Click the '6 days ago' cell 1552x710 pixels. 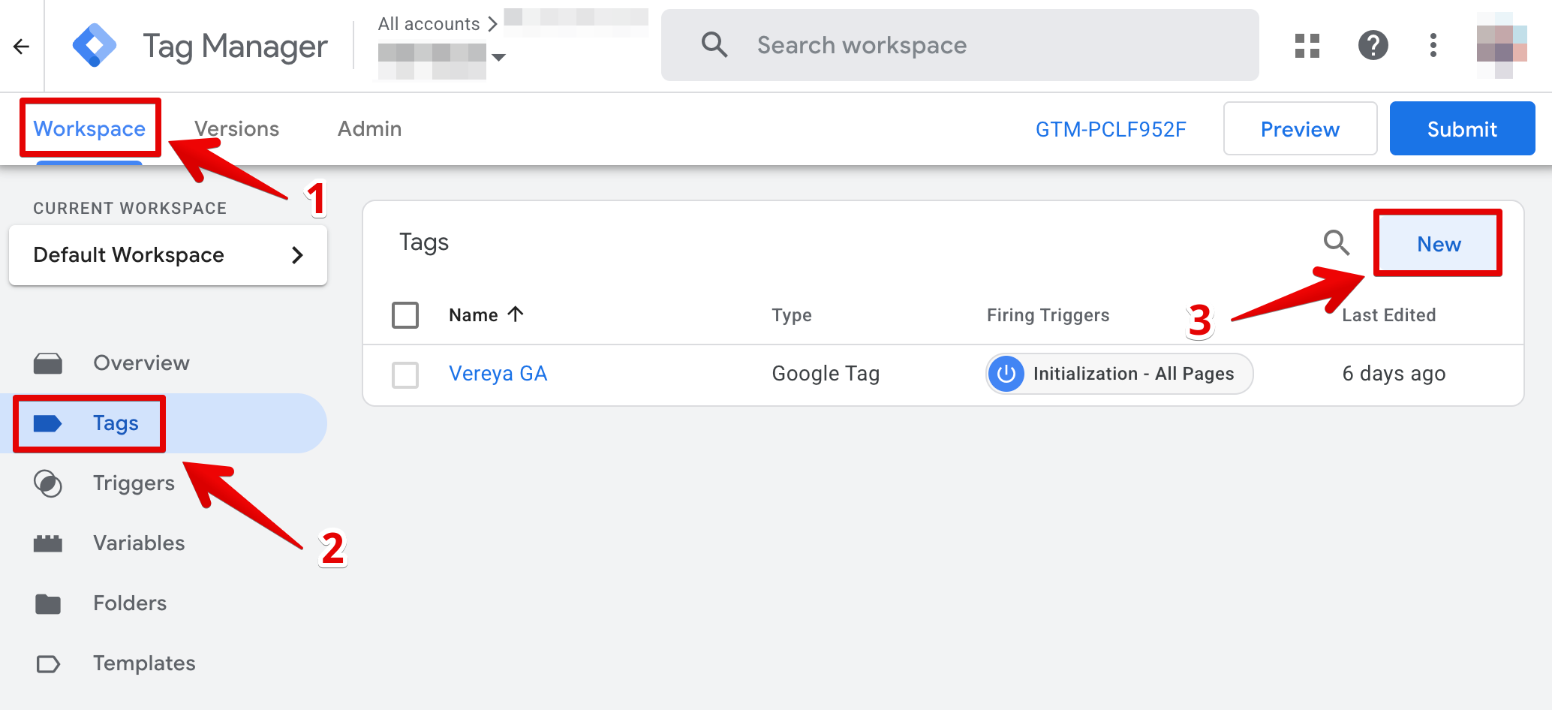point(1394,374)
